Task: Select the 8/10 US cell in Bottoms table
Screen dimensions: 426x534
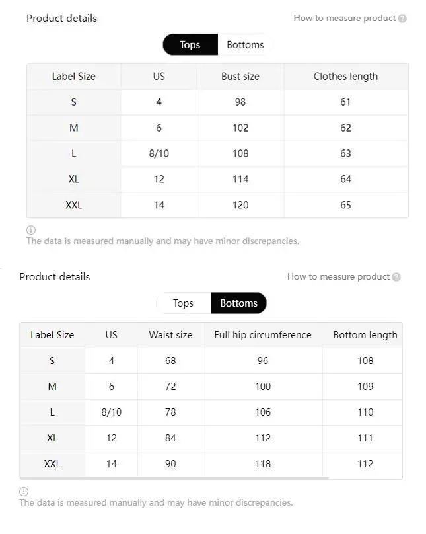Action: click(112, 412)
